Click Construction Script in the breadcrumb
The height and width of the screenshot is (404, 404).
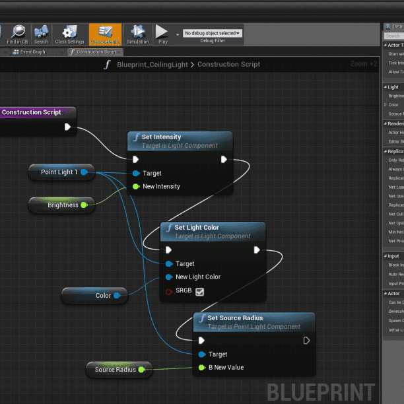(228, 64)
